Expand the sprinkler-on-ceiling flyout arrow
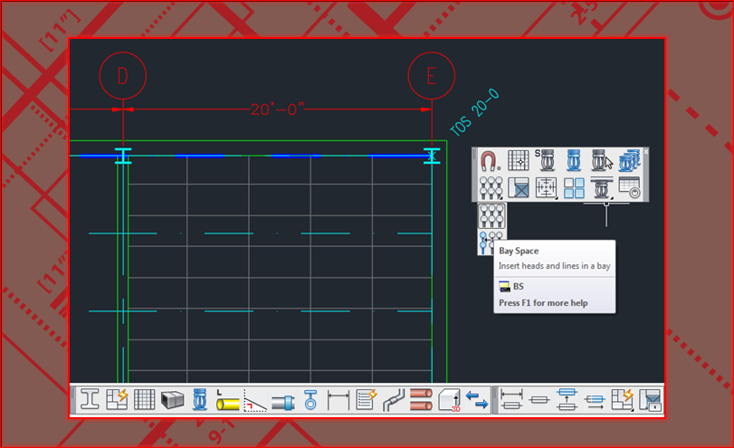The height and width of the screenshot is (448, 734). [610, 197]
